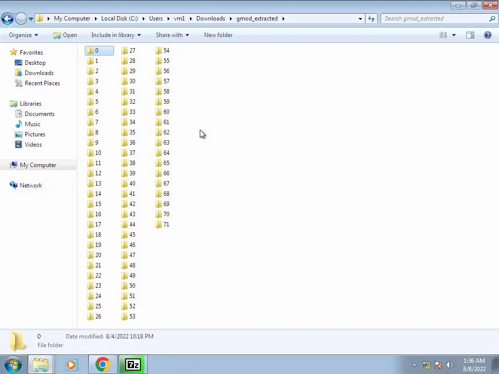Screen dimensions: 499x374
Task: Expand the address bar history dropdown
Action: [360, 19]
